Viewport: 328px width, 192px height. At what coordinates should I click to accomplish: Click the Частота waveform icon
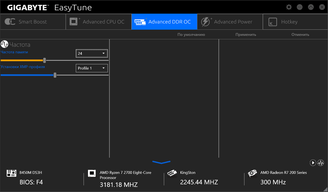[x=4, y=44]
